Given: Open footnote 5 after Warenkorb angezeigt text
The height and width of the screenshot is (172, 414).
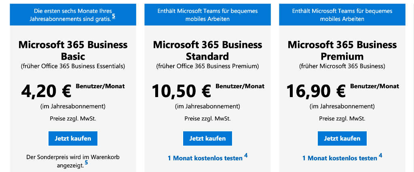Looking at the screenshot, I should click(87, 164).
